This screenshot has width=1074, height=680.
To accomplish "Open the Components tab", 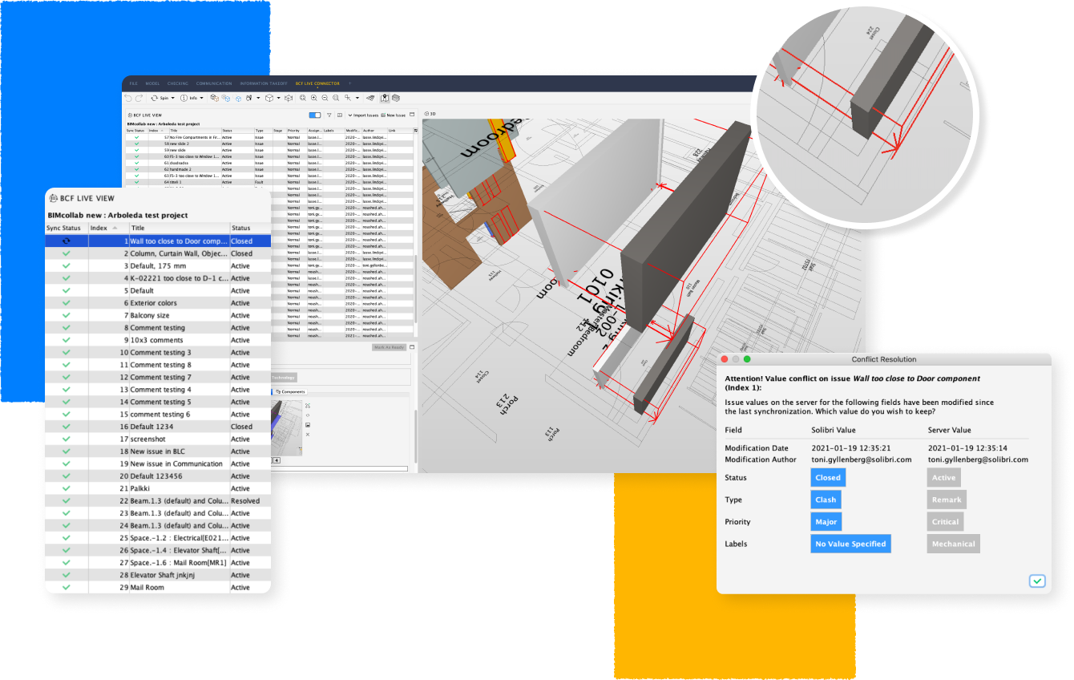I will [290, 391].
